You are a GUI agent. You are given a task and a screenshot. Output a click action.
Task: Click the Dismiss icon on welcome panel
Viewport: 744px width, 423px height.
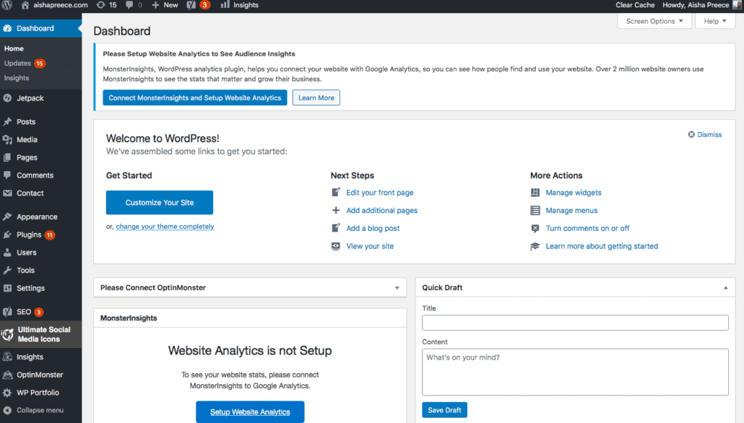[691, 135]
